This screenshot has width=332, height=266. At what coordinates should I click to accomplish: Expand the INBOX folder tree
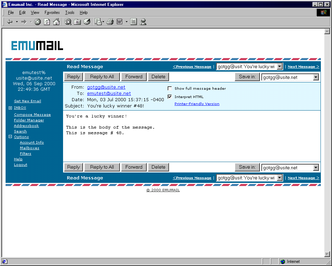pyautogui.click(x=10, y=108)
